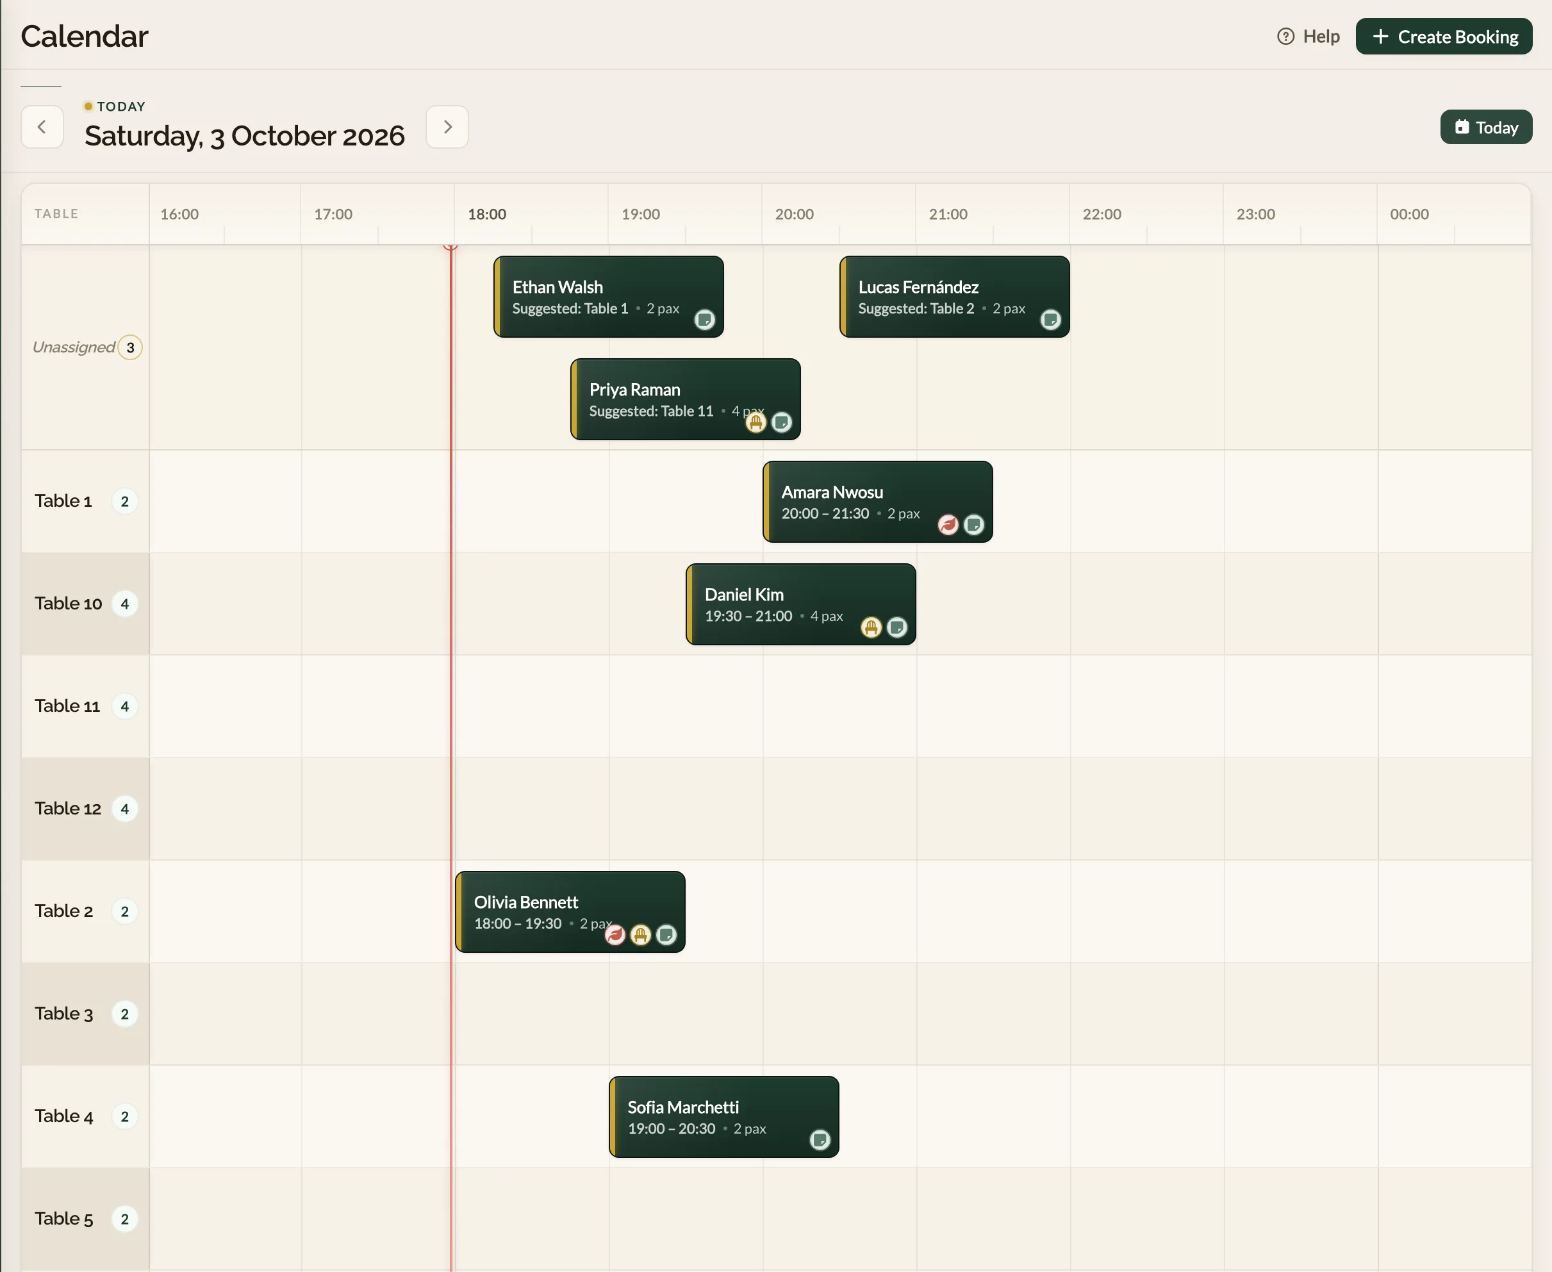1552x1272 pixels.
Task: Click the highchair icon on Olivia Bennett booking
Action: click(x=640, y=935)
